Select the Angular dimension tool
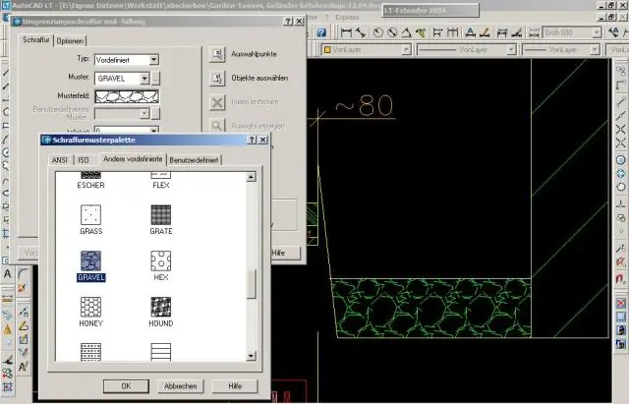Viewport: 629px width, 404px height. coord(406,32)
